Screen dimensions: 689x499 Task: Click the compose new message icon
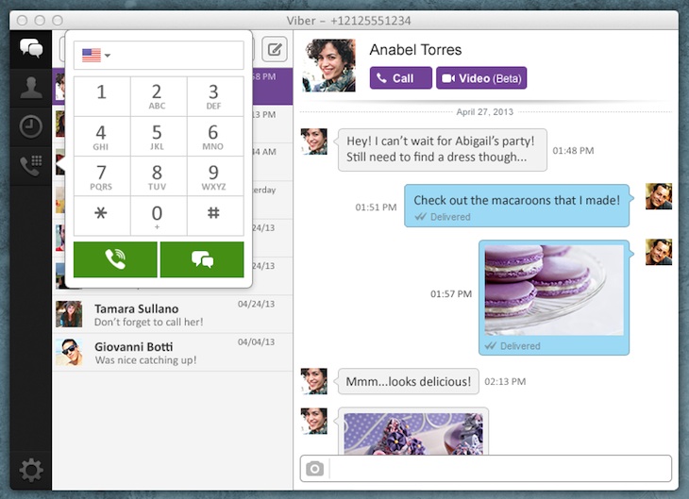click(275, 49)
